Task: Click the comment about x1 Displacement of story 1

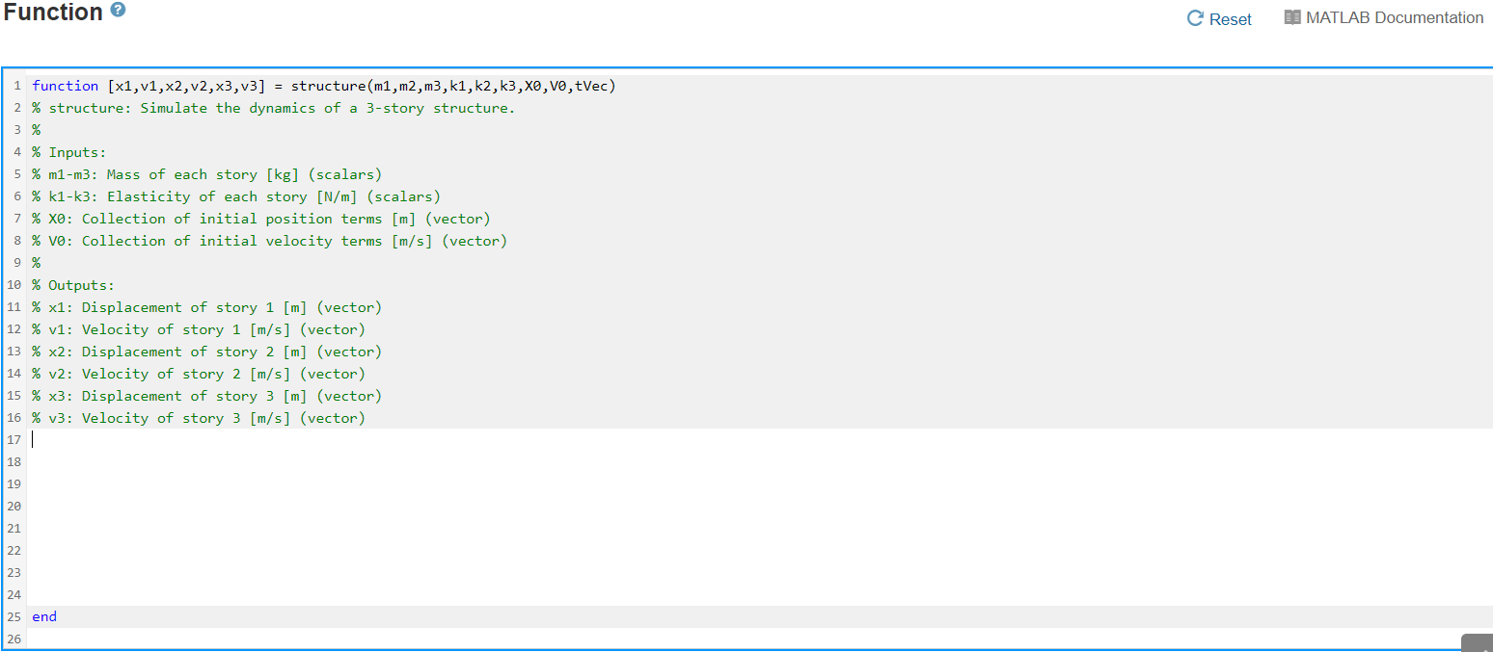Action: pyautogui.click(x=206, y=306)
